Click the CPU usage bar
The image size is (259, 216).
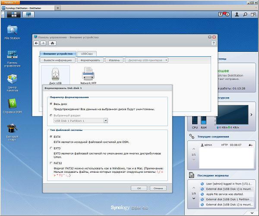(x=195, y=120)
